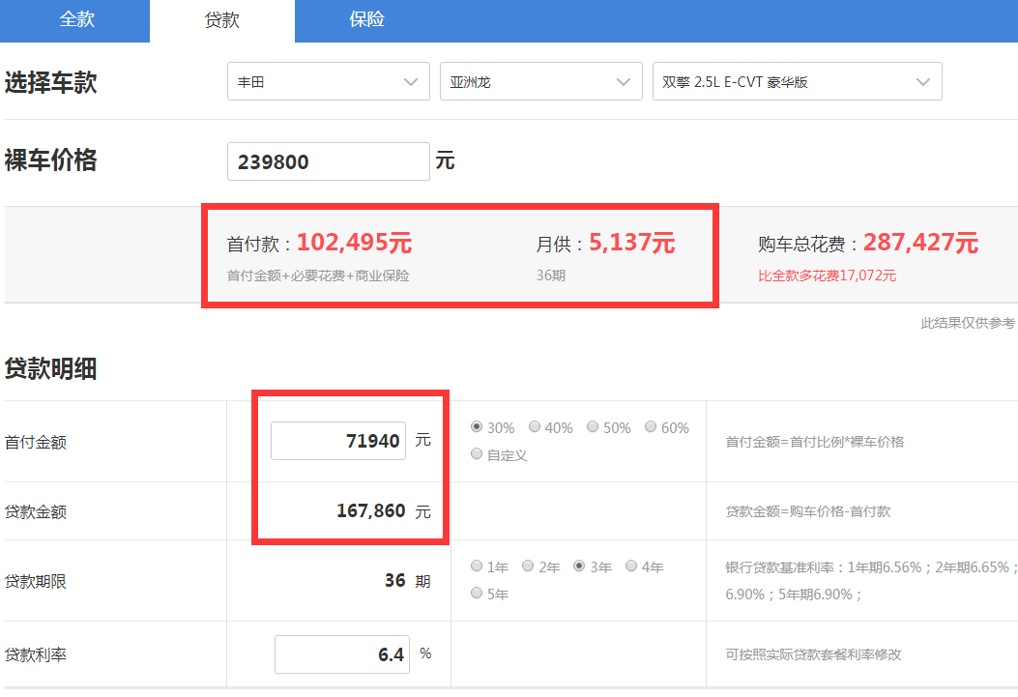Image resolution: width=1018 pixels, height=697 pixels.
Task: Choose the 2年 loan term
Action: [528, 566]
